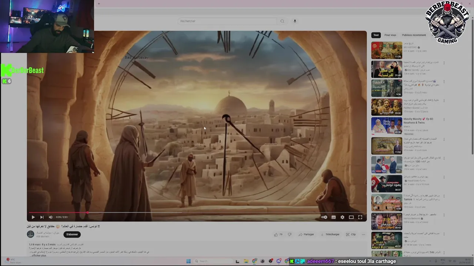Click the Clip scissors button
474x266 pixels.
click(x=351, y=234)
